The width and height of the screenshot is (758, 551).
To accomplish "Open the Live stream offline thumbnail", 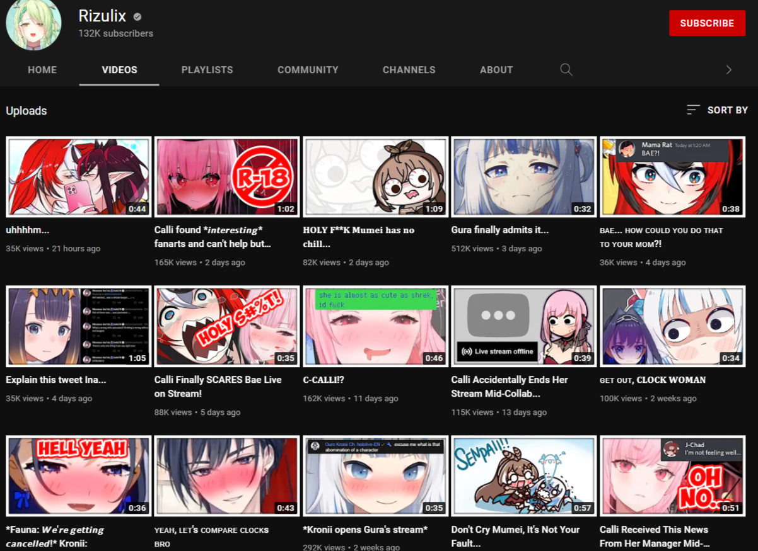I will click(x=524, y=326).
